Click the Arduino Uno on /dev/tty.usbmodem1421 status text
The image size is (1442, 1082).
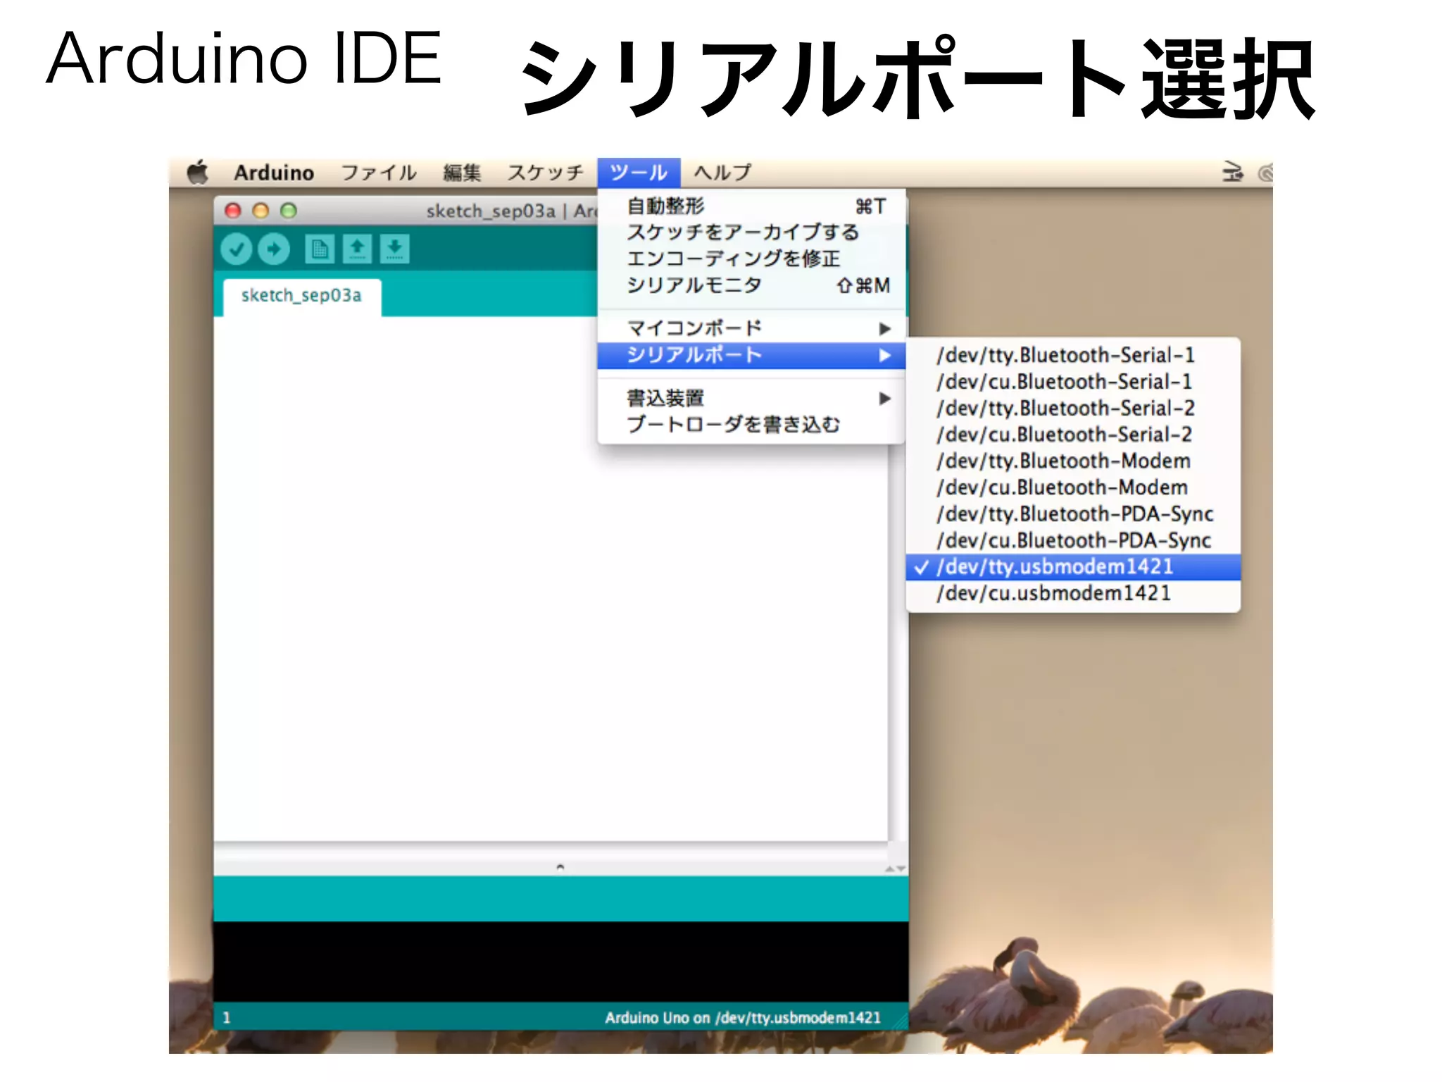coord(743,1018)
